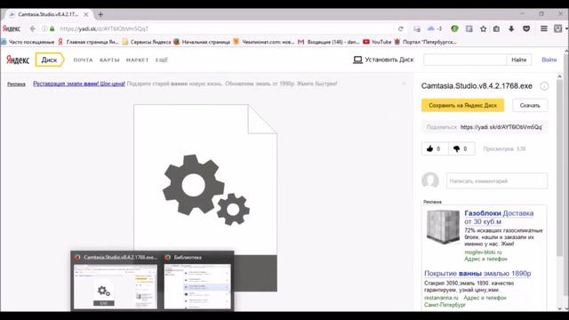Switch to Библиотека taskbar preview window

coord(197,281)
